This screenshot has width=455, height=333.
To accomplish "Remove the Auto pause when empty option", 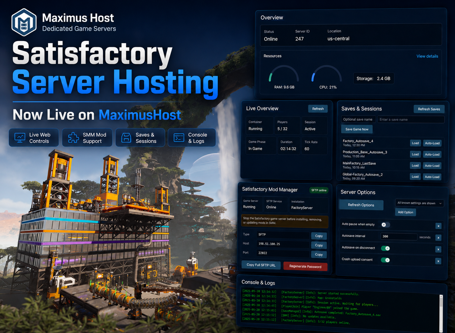I will 438,226.
